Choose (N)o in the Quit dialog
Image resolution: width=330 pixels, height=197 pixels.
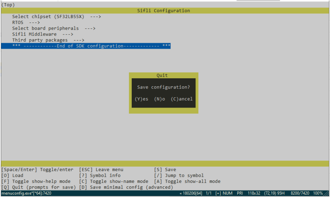click(159, 99)
